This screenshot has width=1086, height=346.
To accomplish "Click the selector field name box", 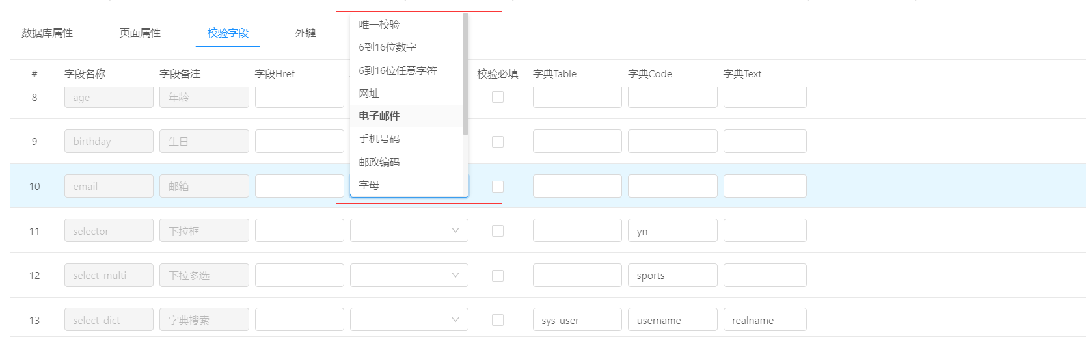I will (x=109, y=230).
